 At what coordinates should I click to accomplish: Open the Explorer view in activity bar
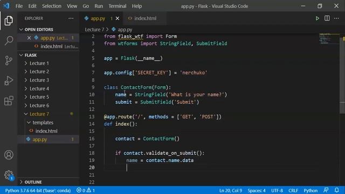(x=9, y=20)
